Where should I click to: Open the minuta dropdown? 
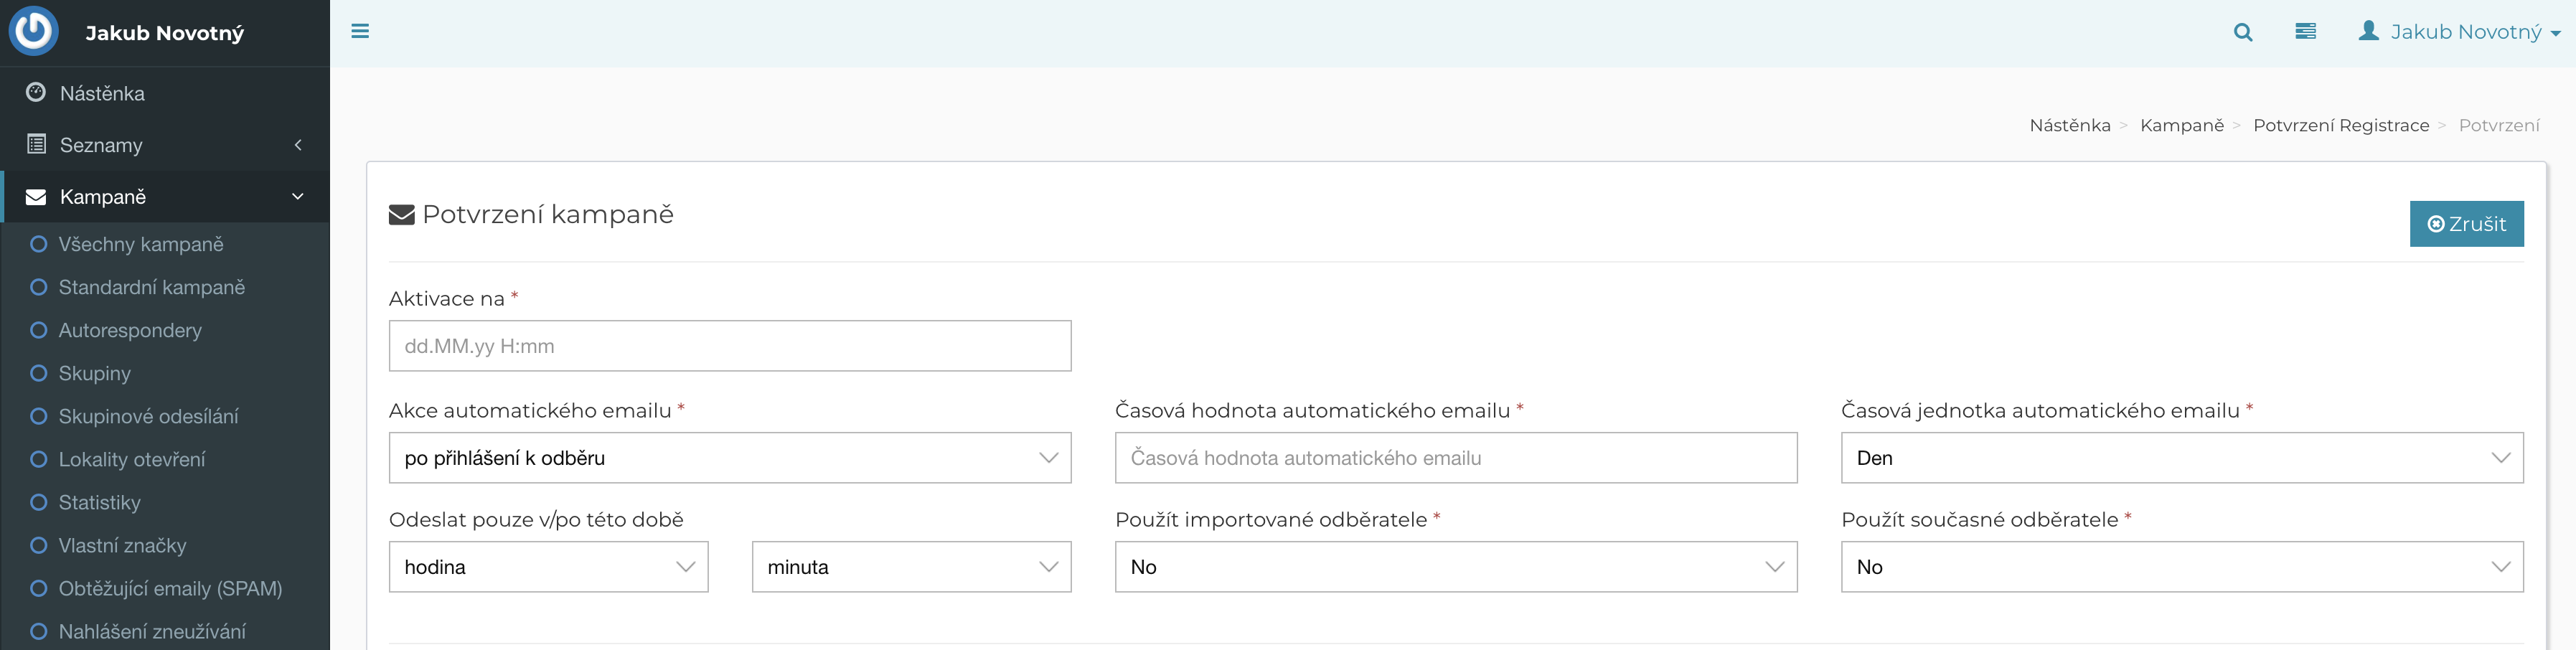tap(911, 567)
